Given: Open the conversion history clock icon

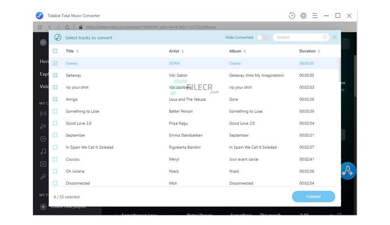Looking at the screenshot, I should (x=292, y=16).
